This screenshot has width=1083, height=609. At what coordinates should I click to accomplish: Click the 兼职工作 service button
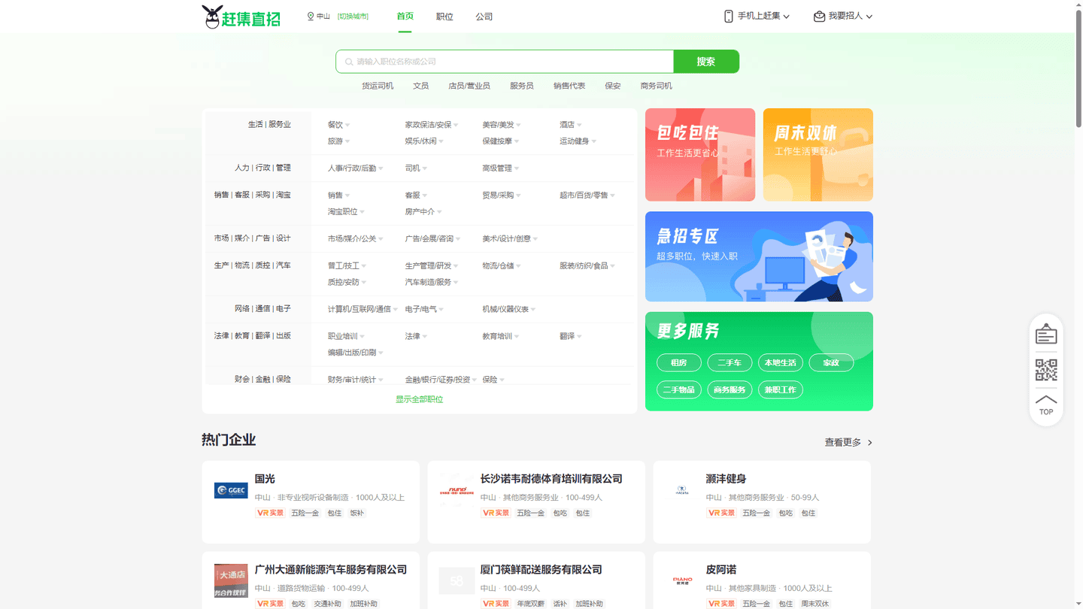point(781,390)
